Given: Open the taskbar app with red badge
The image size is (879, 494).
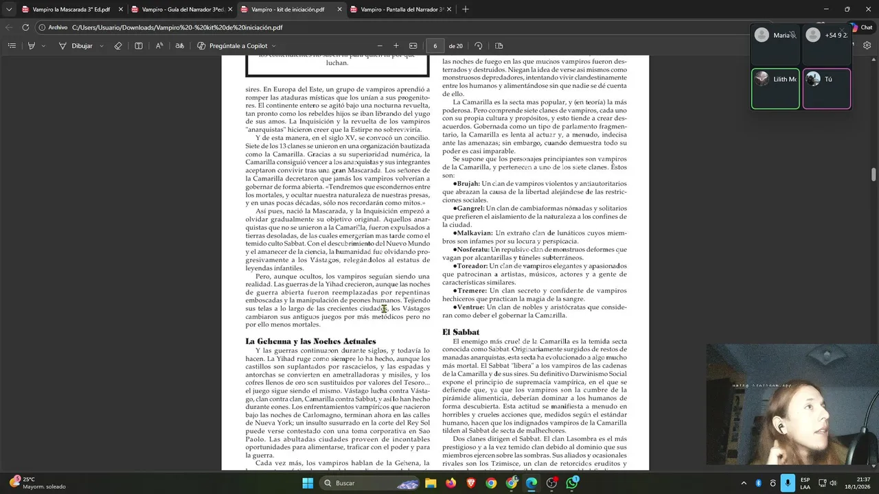Looking at the screenshot, I should [552, 483].
